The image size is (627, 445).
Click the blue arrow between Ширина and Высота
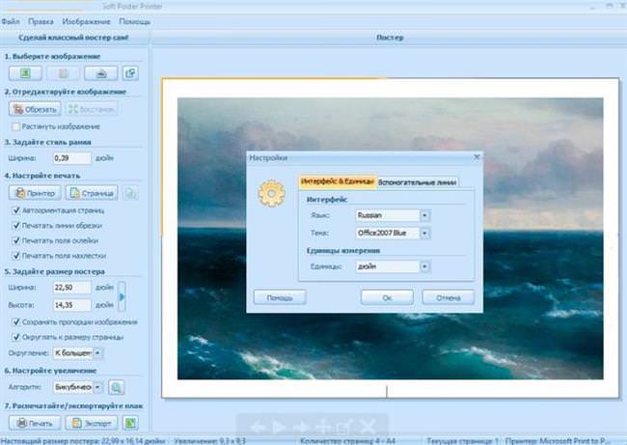tap(122, 296)
